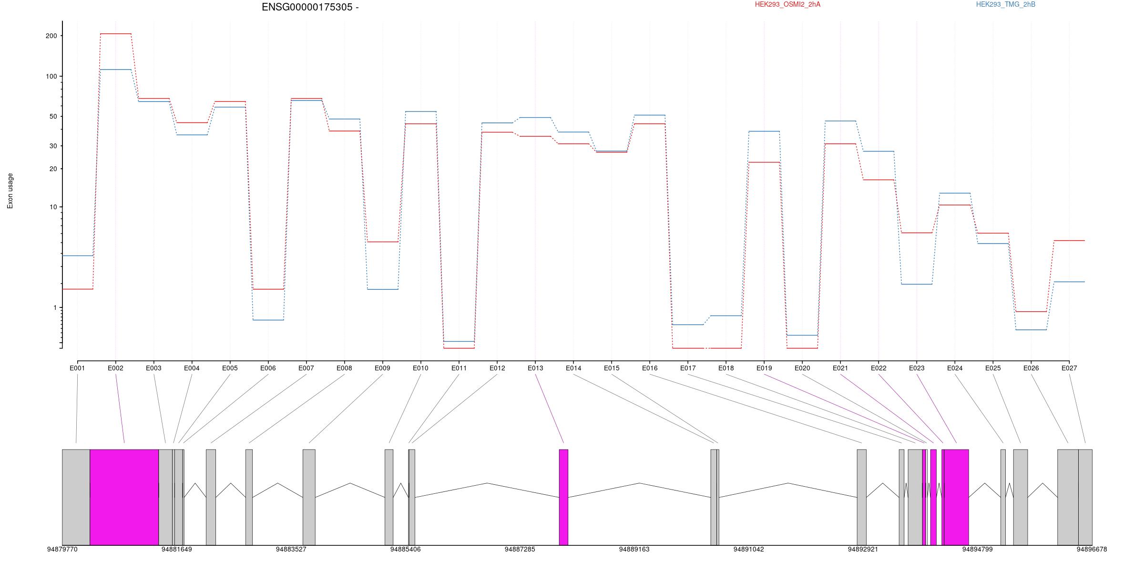The image size is (1144, 572).
Task: Click the 200 y-axis tick label
Action: click(51, 36)
